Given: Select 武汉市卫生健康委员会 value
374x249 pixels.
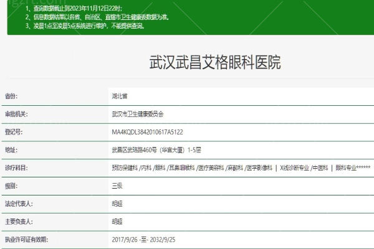Looking at the screenshot, I should pyautogui.click(x=138, y=114).
